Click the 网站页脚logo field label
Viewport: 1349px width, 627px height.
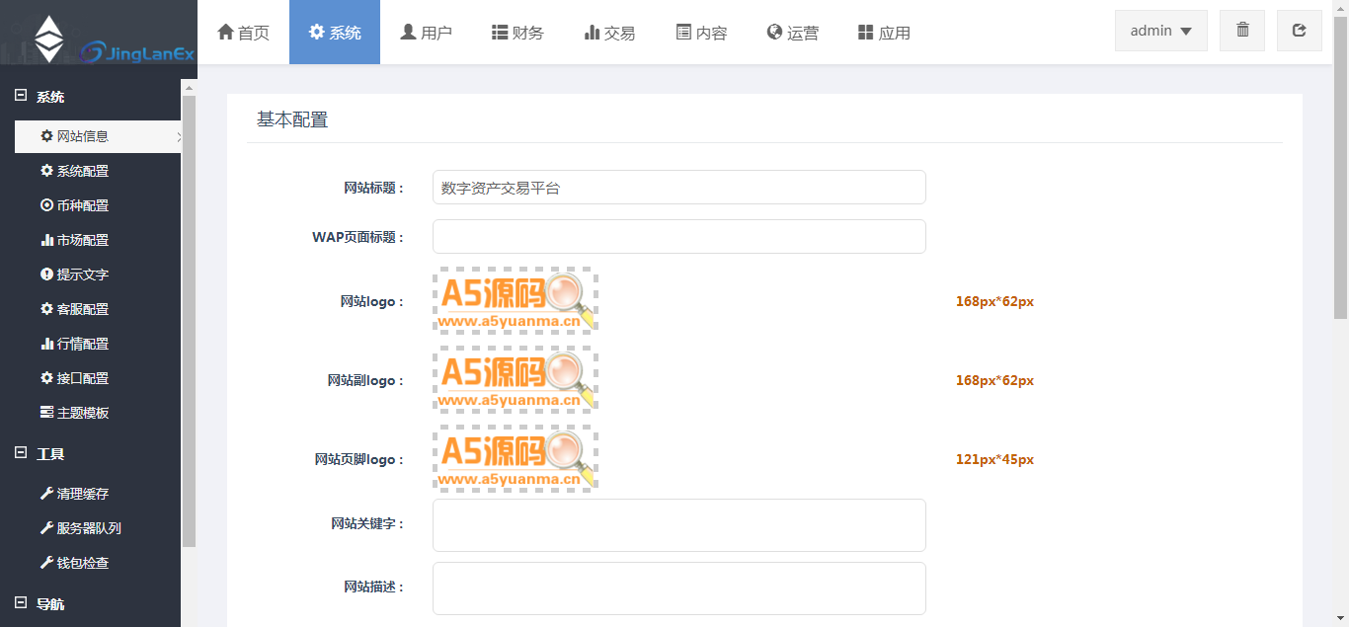pyautogui.click(x=359, y=459)
